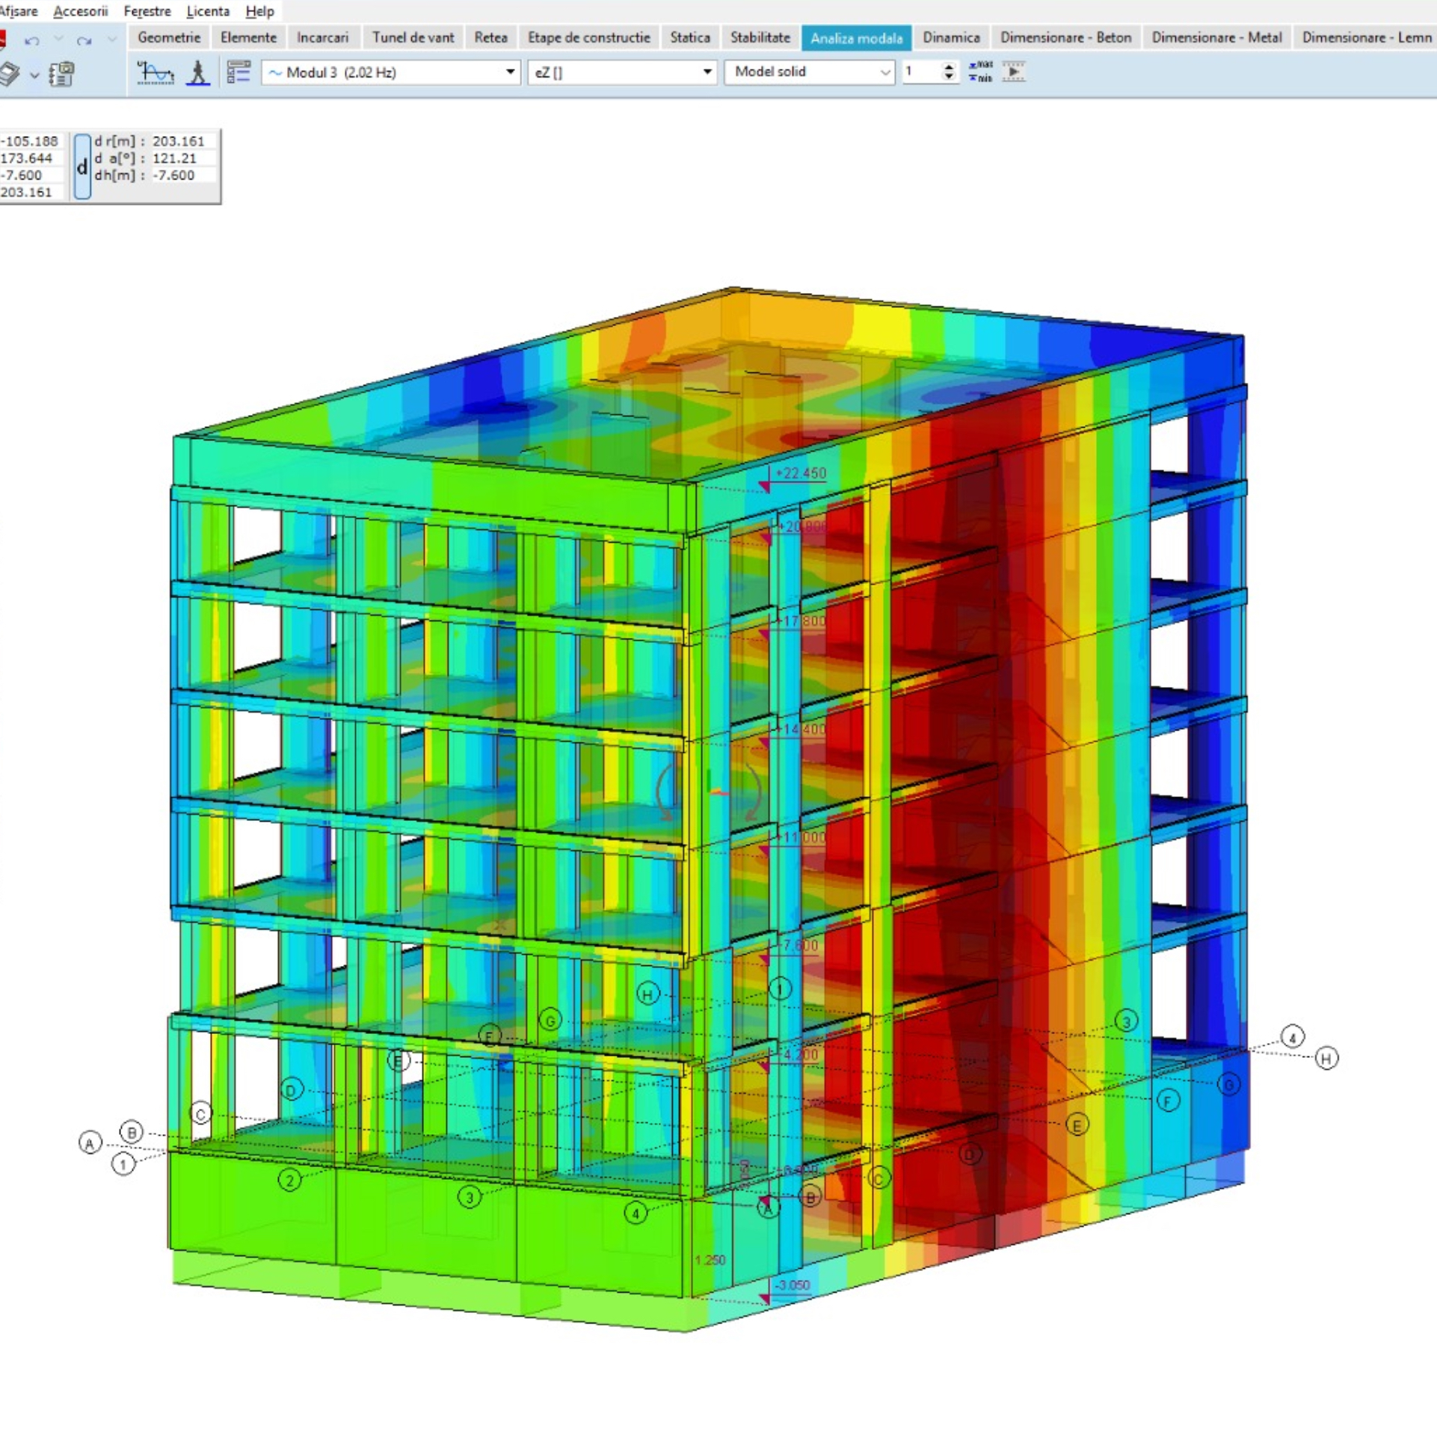Image resolution: width=1437 pixels, height=1437 pixels.
Task: Click the modal vibration analysis icon
Action: click(156, 73)
